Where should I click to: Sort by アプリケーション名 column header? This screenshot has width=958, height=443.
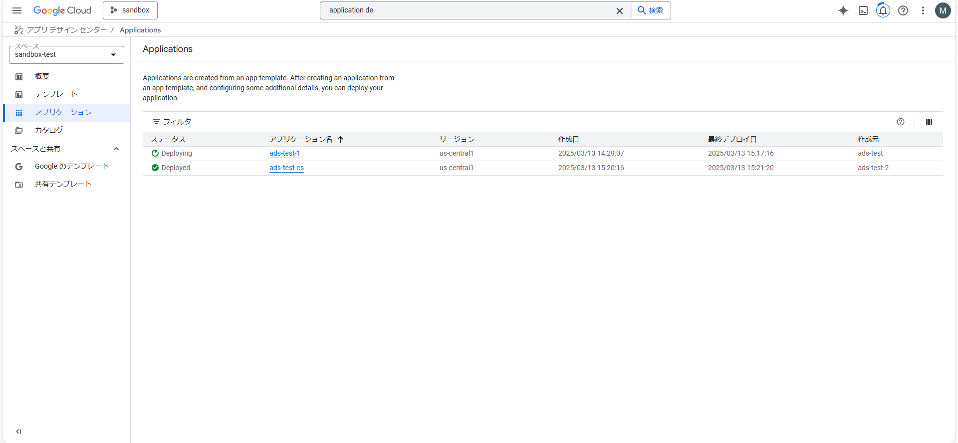click(x=301, y=139)
